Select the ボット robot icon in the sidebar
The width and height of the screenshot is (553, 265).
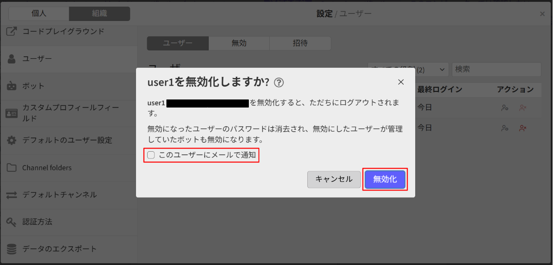[x=11, y=86]
